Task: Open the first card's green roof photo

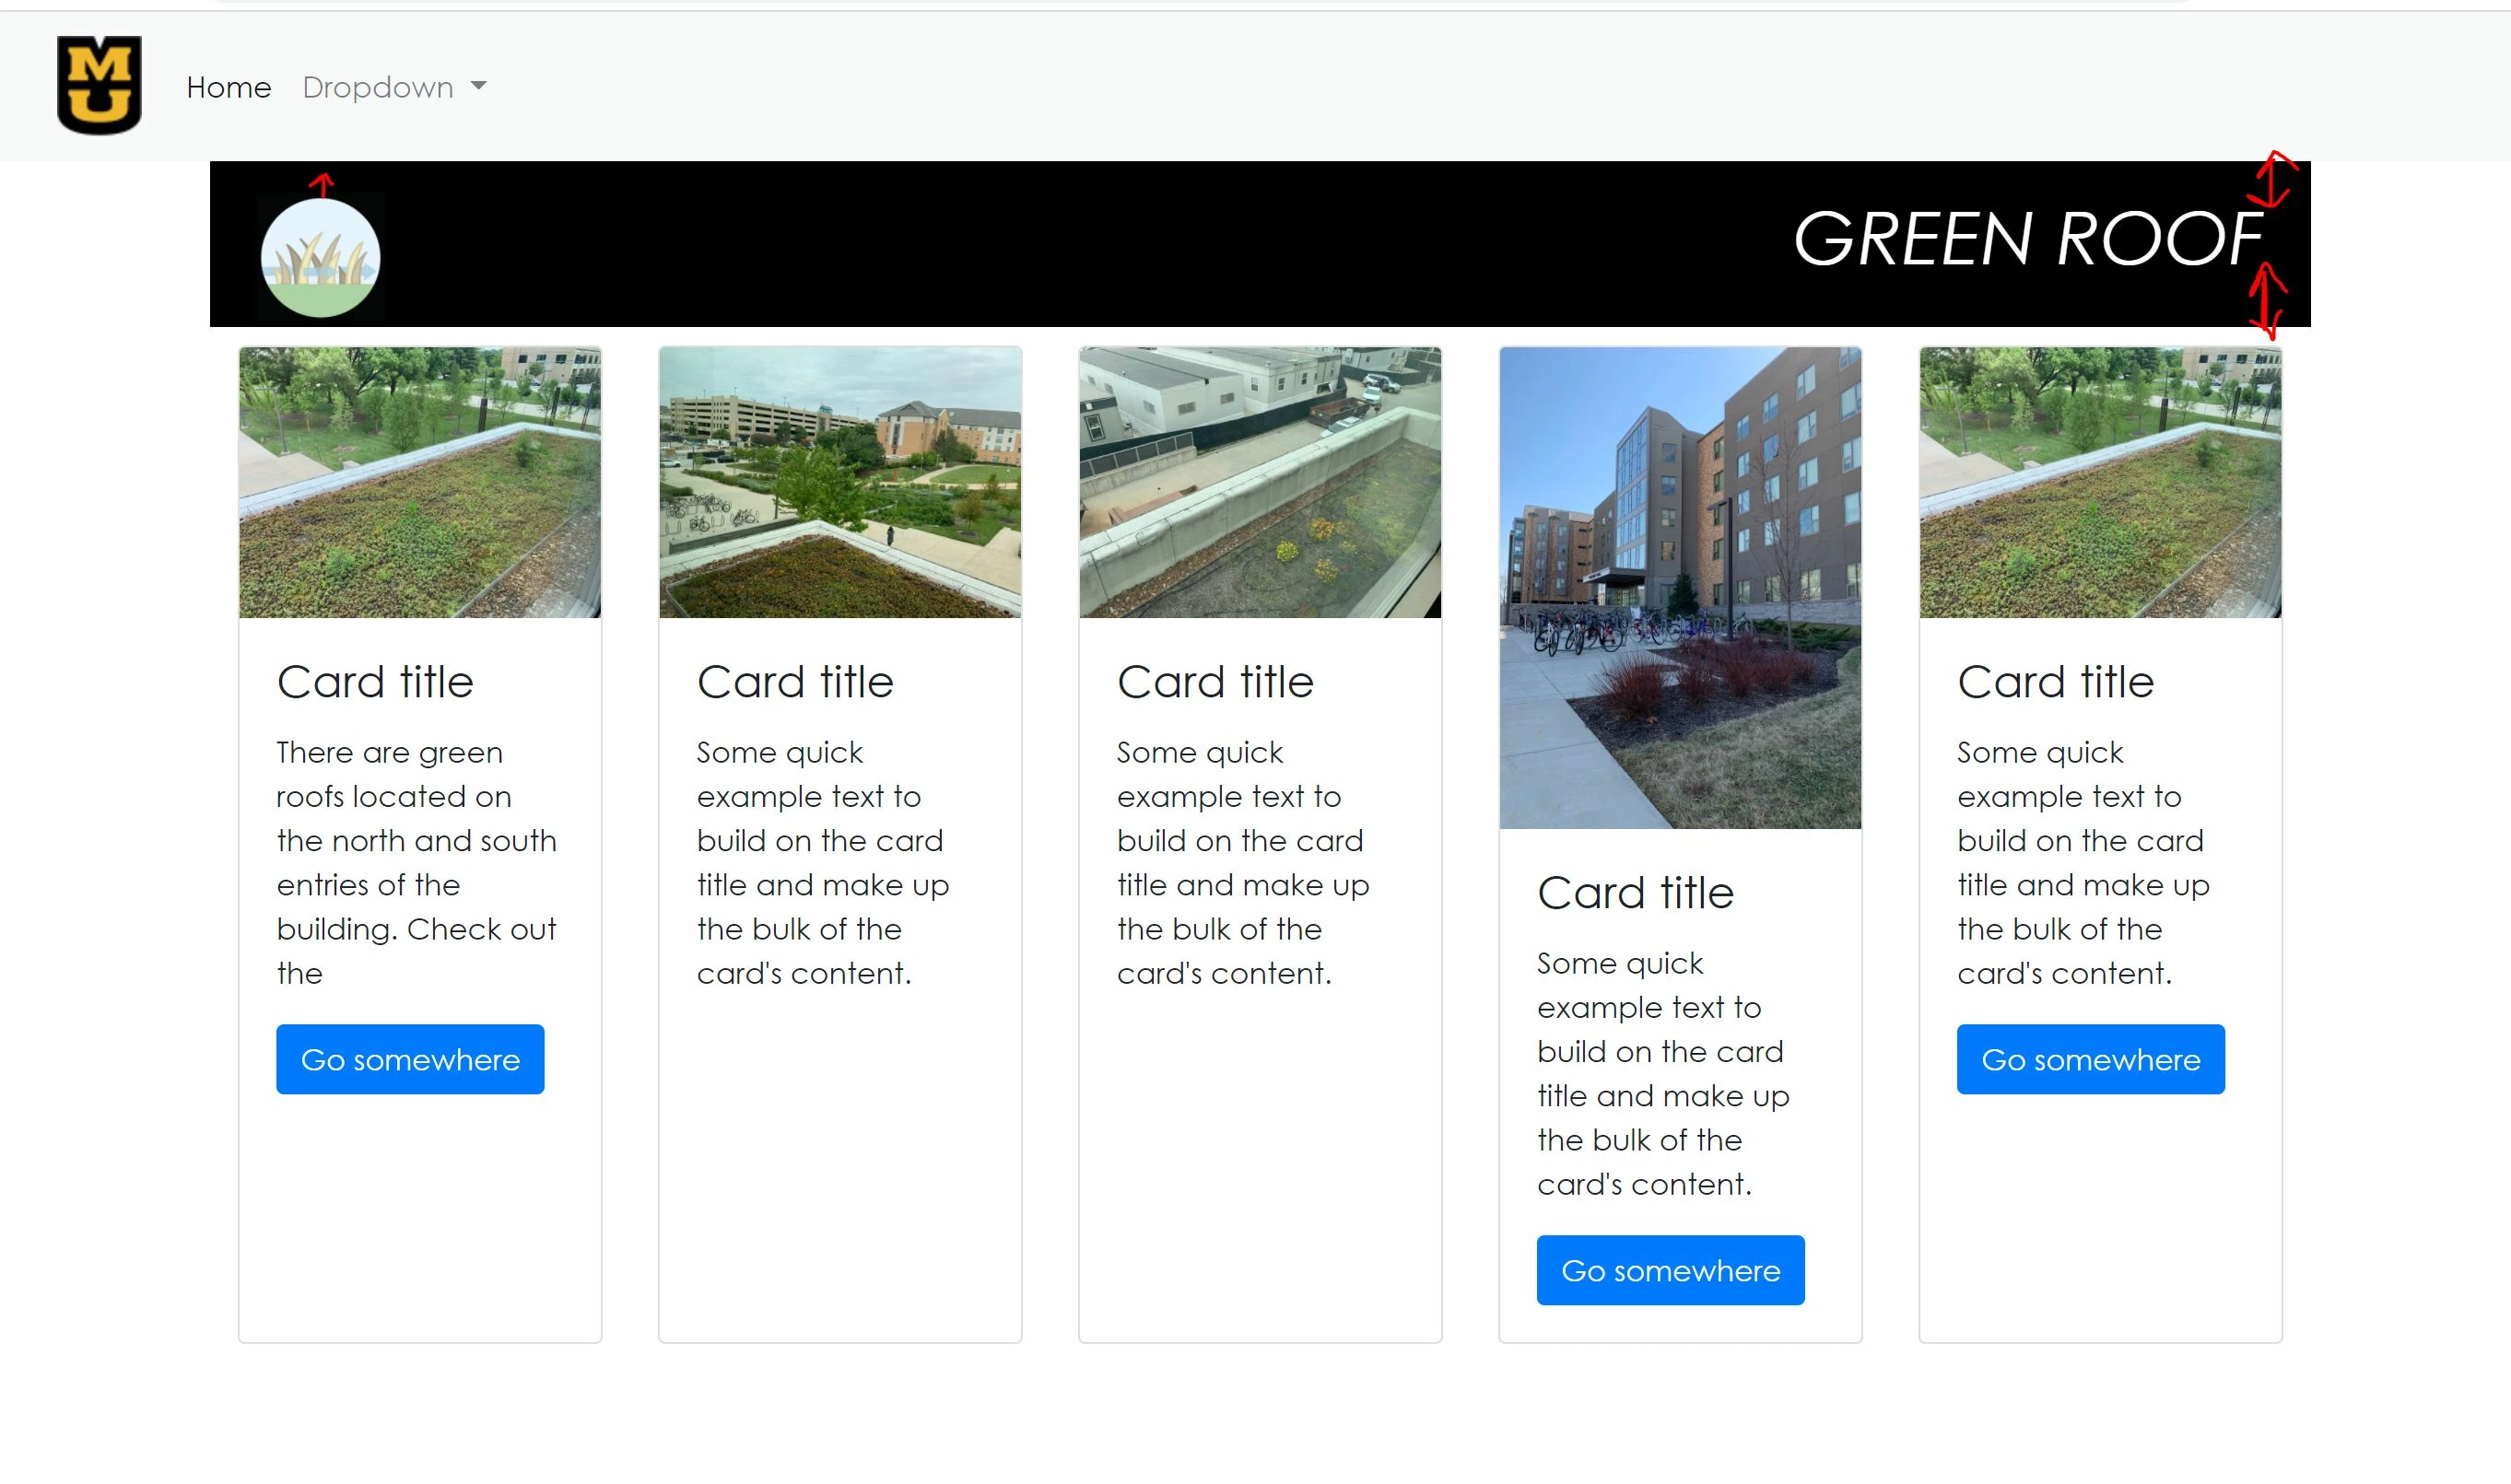Action: tap(420, 482)
